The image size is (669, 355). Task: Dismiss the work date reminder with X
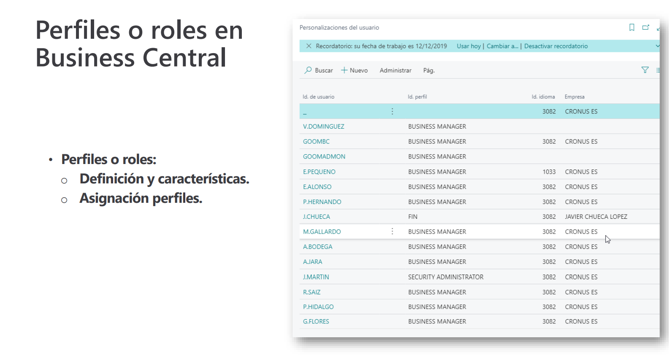pos(309,46)
